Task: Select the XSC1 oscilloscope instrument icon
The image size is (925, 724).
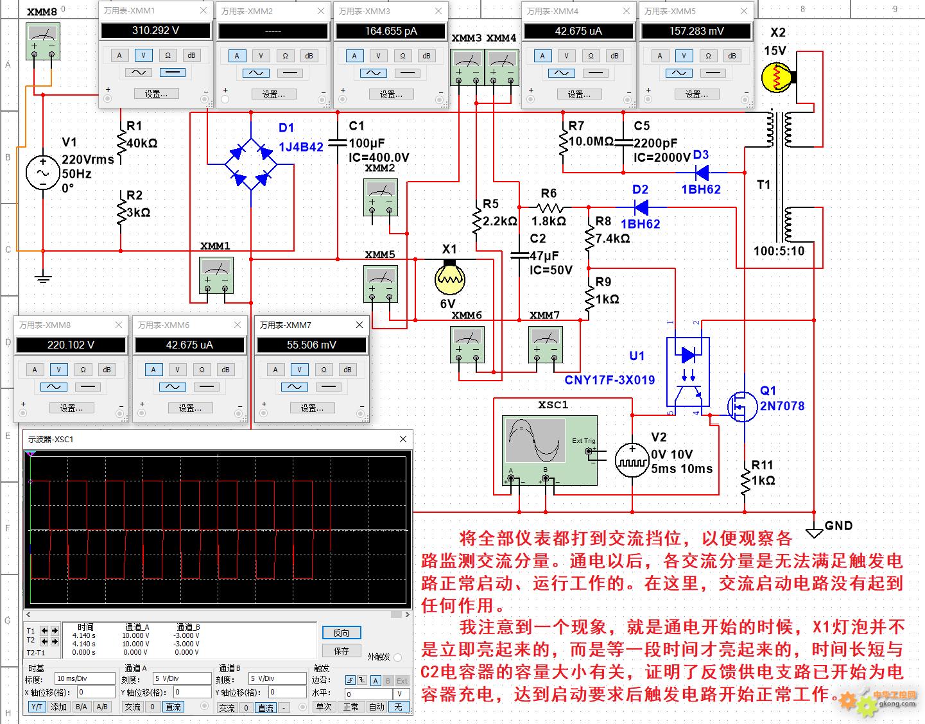Action: pyautogui.click(x=549, y=451)
